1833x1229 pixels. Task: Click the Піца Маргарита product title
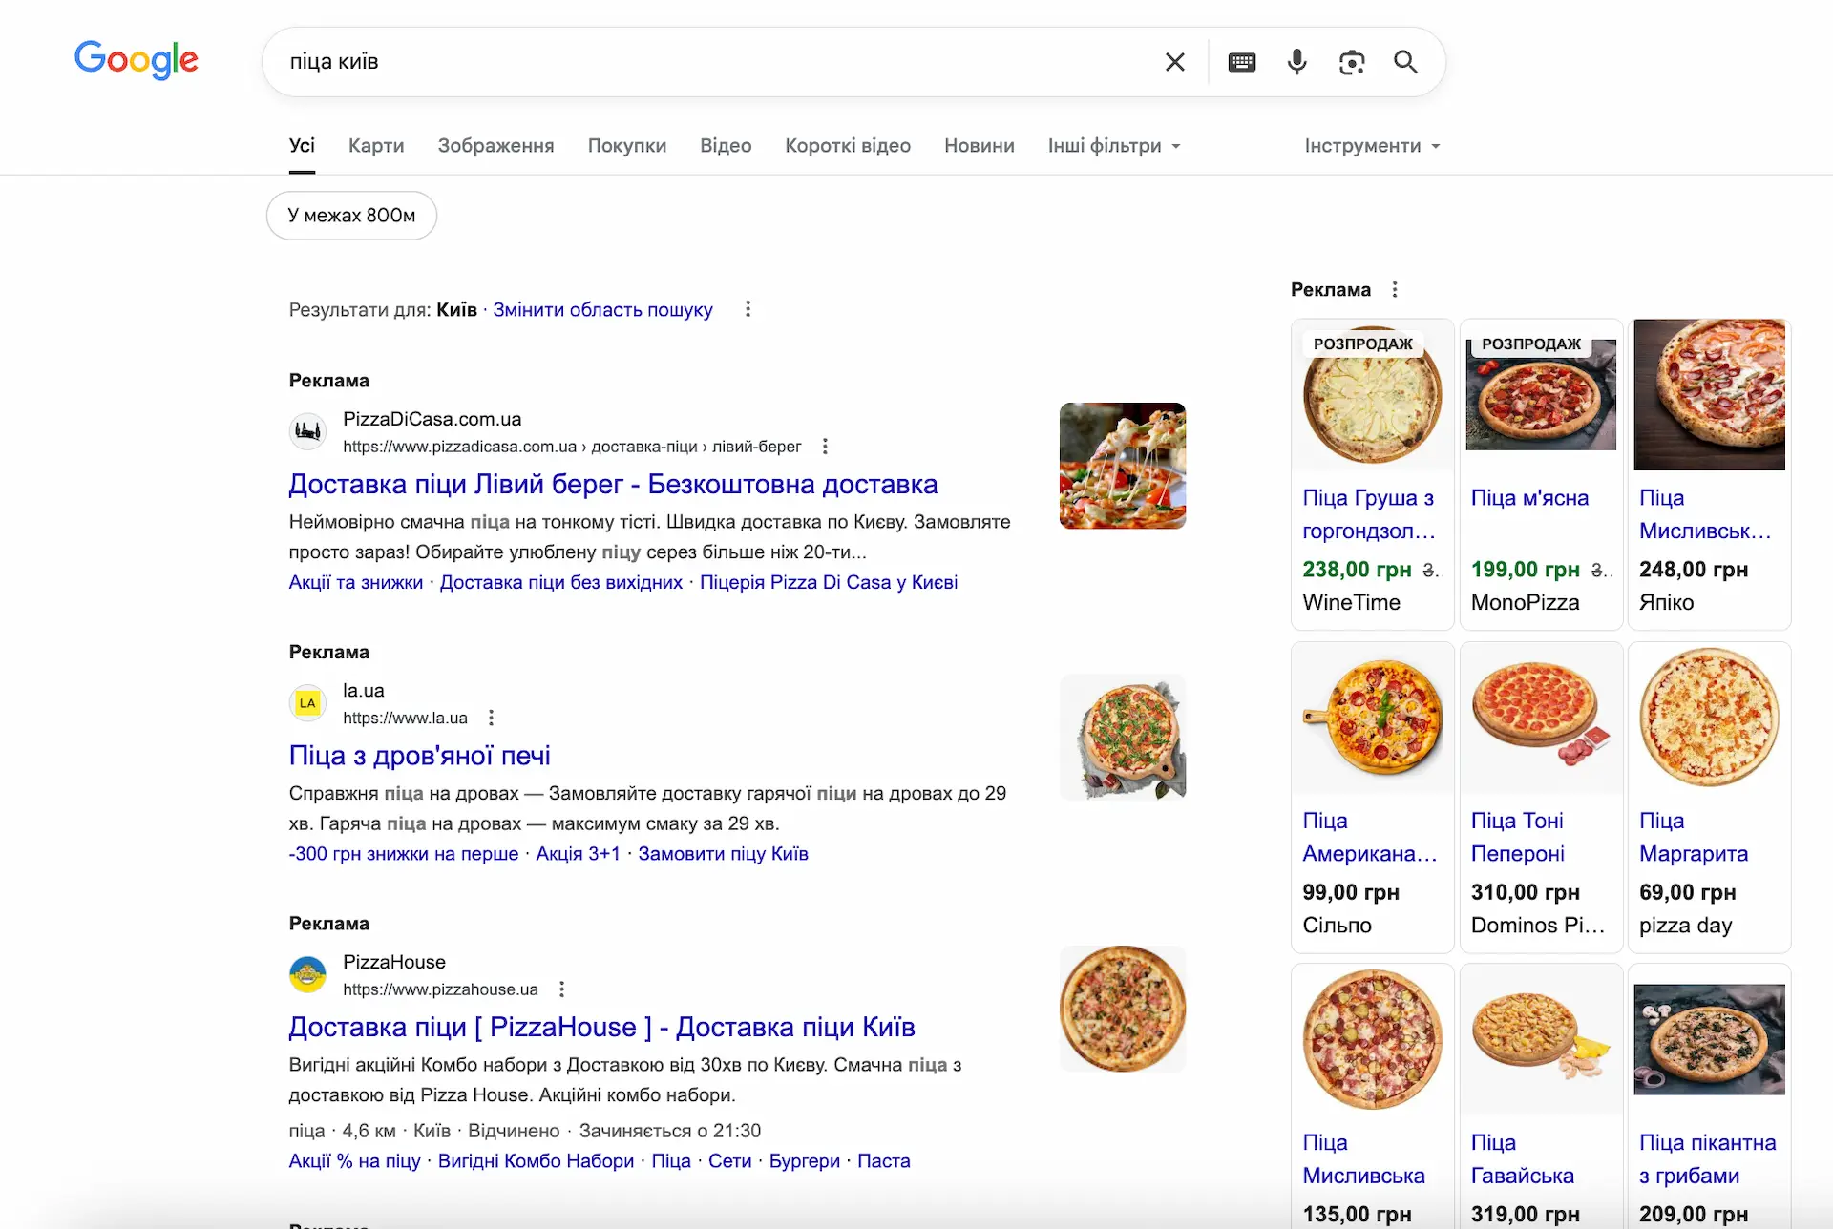coord(1694,838)
